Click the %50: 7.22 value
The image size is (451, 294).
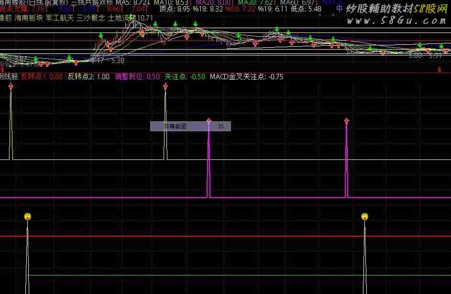(x=240, y=9)
